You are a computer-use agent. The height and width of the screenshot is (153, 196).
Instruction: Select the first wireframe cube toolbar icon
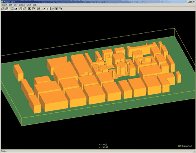pyautogui.click(x=21, y=9)
